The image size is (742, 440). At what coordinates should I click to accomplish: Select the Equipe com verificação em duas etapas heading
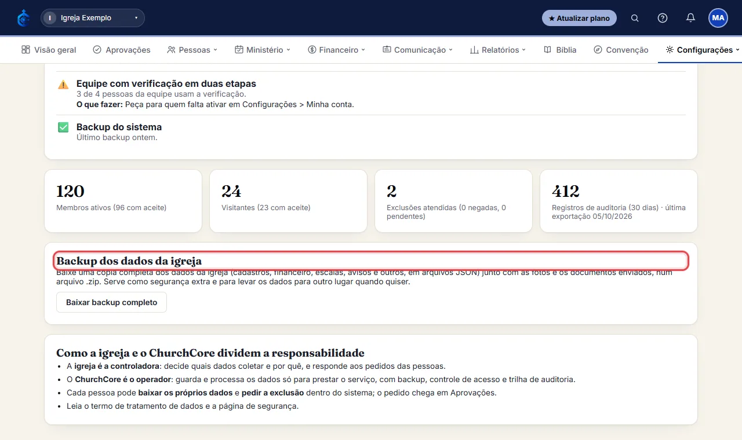166,83
